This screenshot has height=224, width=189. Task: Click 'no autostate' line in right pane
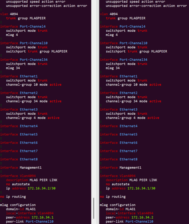point(118,184)
